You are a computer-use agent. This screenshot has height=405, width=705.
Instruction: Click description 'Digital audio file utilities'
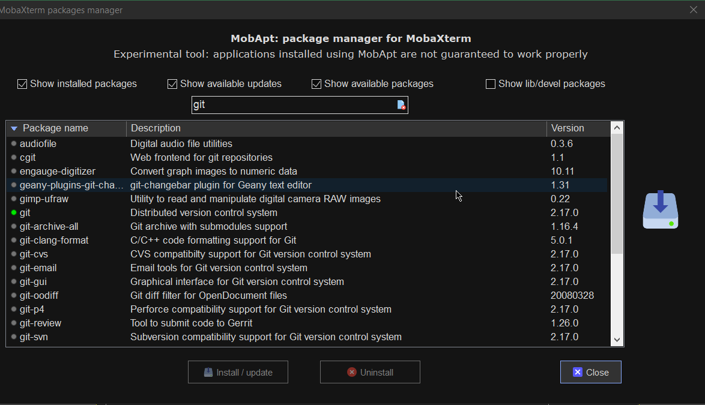pyautogui.click(x=181, y=143)
